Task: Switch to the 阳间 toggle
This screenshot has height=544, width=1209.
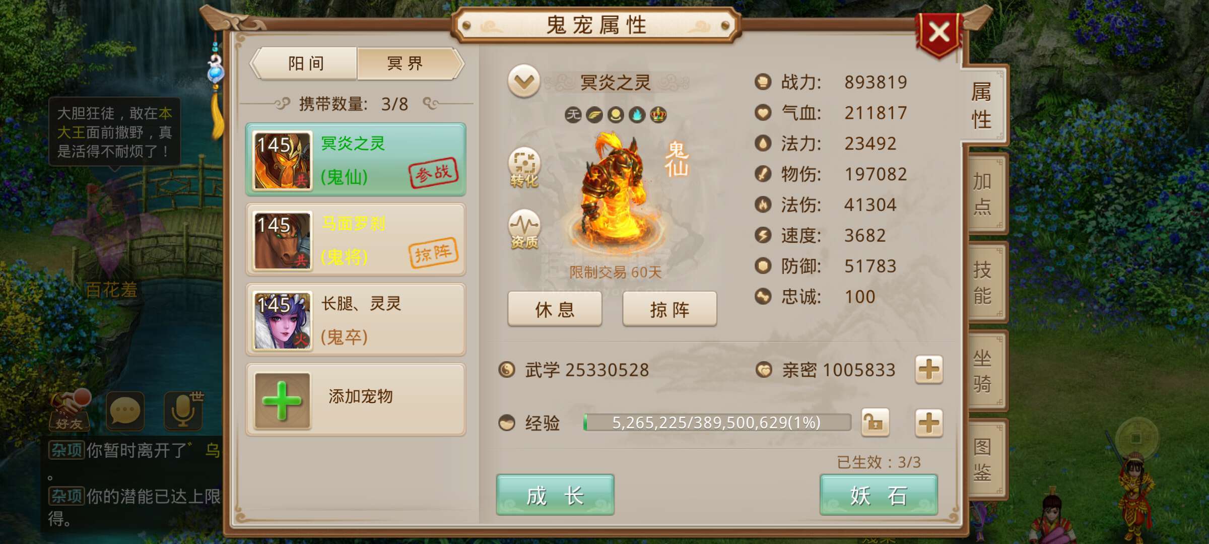Action: [x=306, y=63]
